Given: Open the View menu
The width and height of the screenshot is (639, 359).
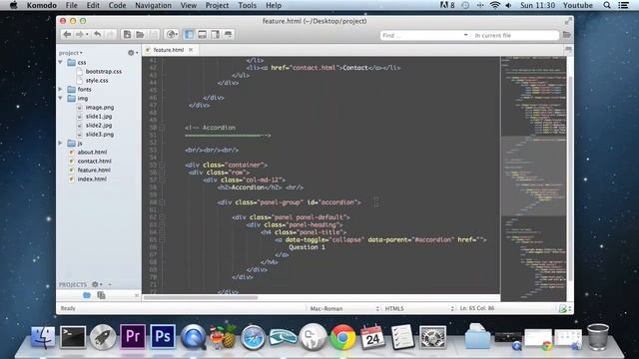Looking at the screenshot, I should [x=189, y=5].
